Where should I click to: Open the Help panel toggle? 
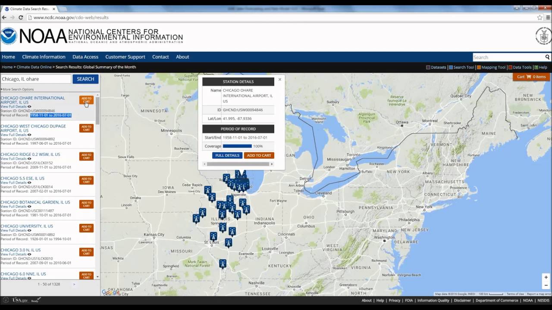pyautogui.click(x=541, y=67)
